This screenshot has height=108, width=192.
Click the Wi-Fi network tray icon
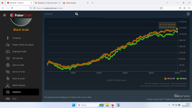(173, 105)
